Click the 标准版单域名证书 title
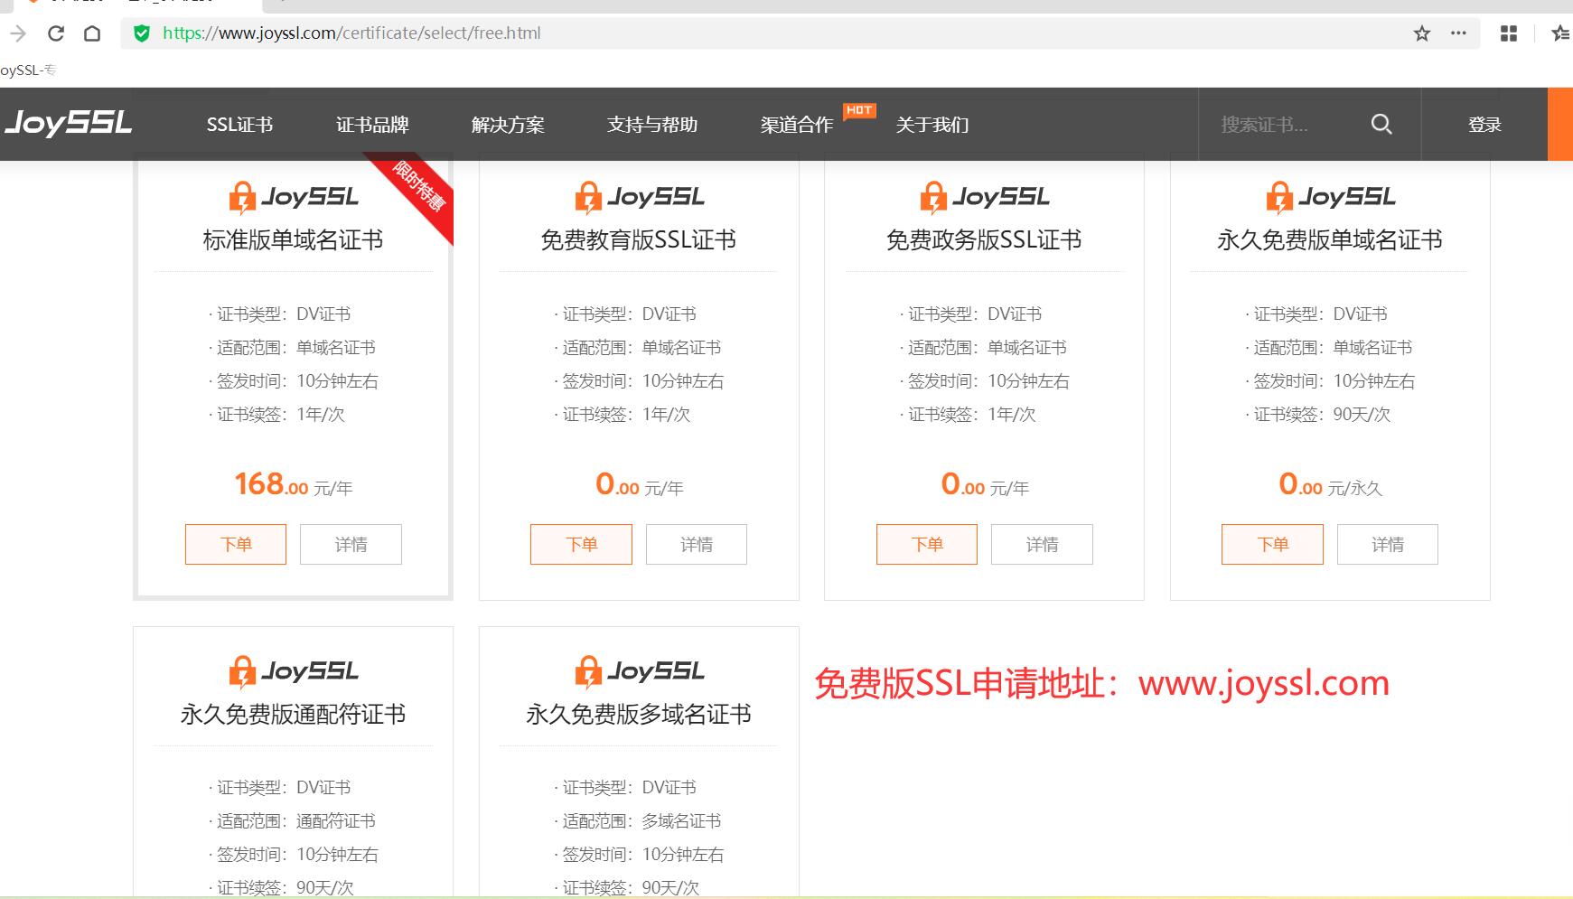This screenshot has height=899, width=1573. coord(294,239)
